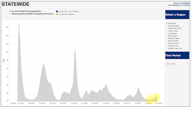
Task: Click the yellow highlighted area on chart
Action: tap(153, 98)
